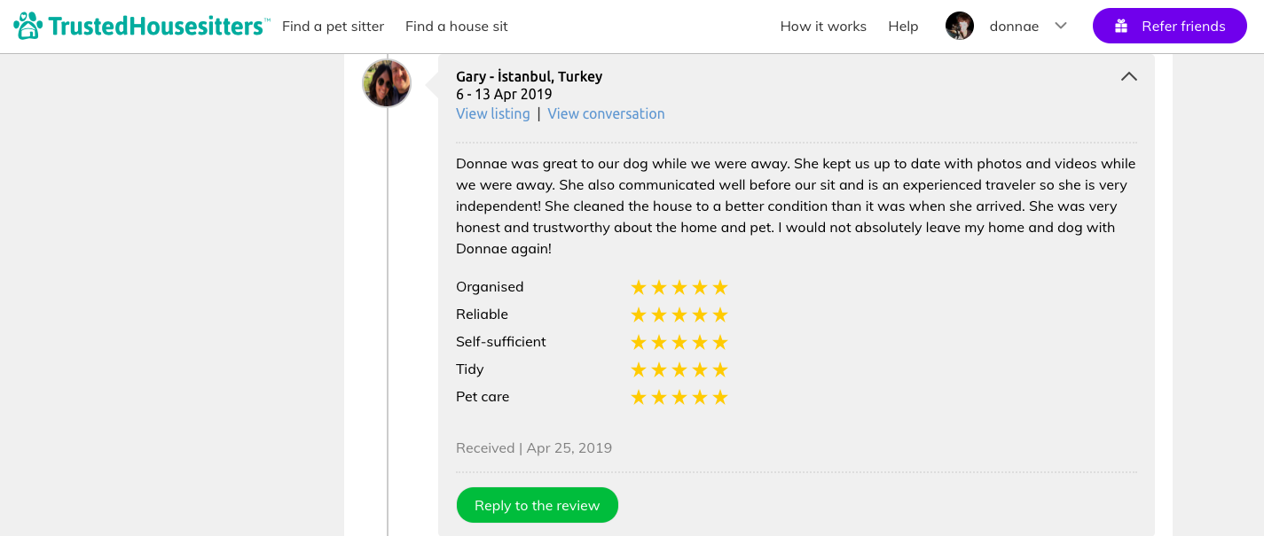The image size is (1264, 536).
Task: Click the TrustedHousesitters paw logo
Action: click(x=28, y=26)
